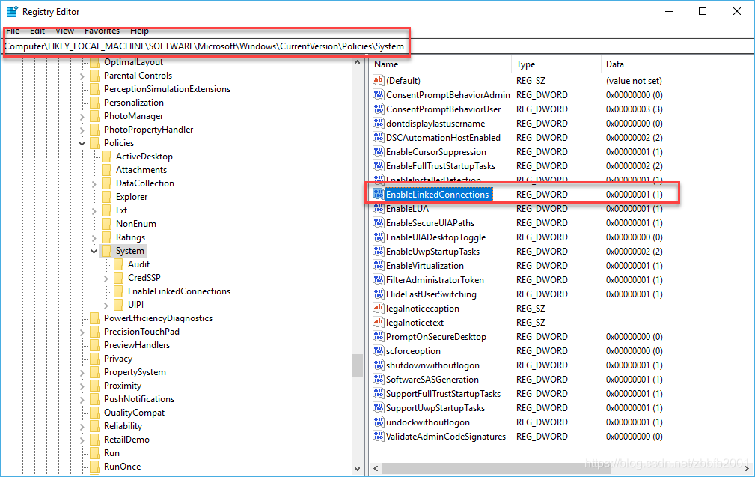Expand the Ratings key

94,237
